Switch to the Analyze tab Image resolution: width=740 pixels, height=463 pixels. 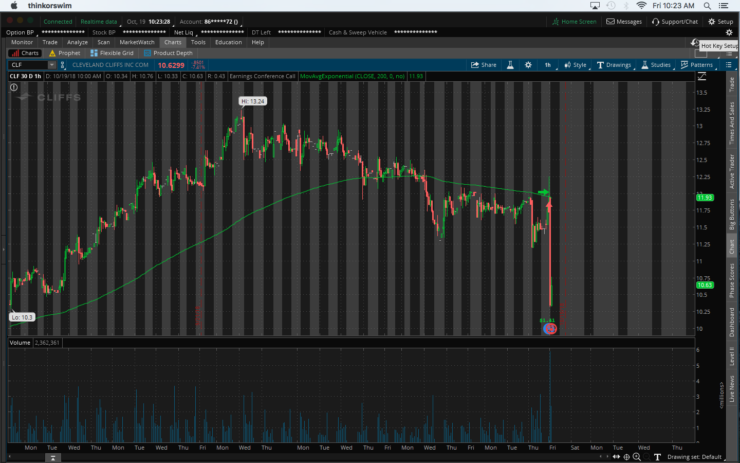pos(78,42)
